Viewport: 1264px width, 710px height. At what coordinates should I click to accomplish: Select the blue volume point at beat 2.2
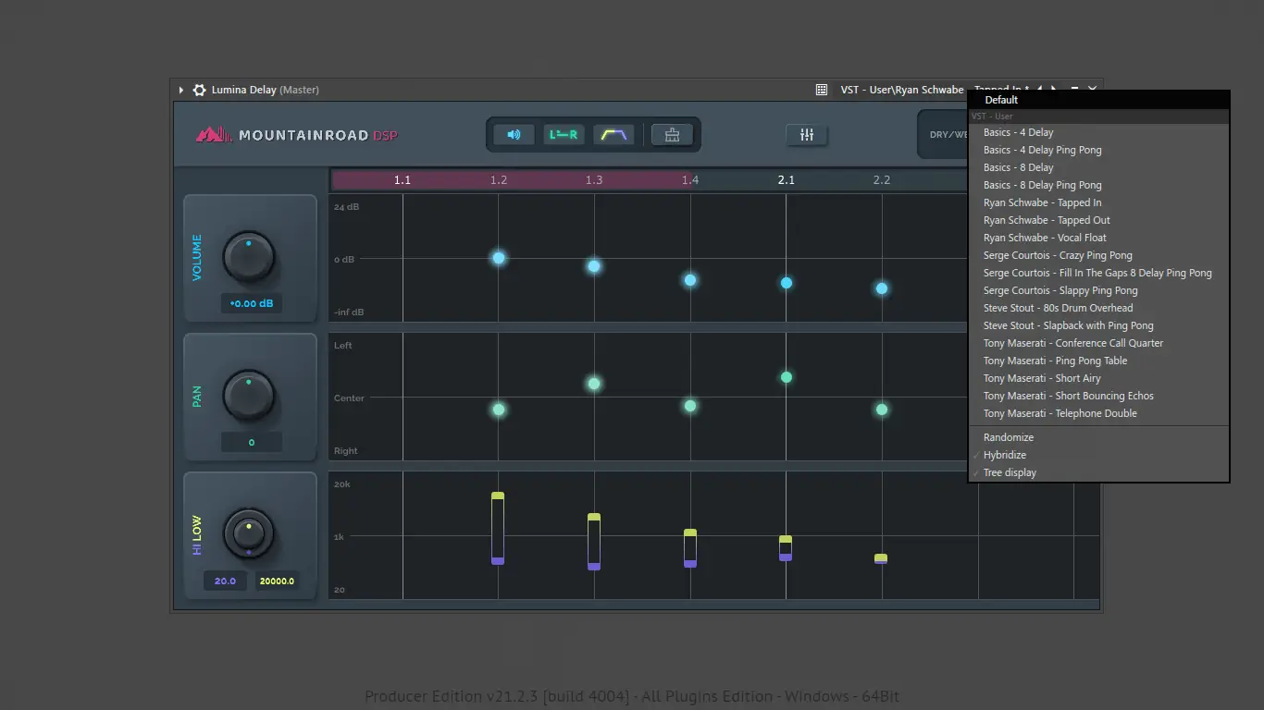point(882,288)
